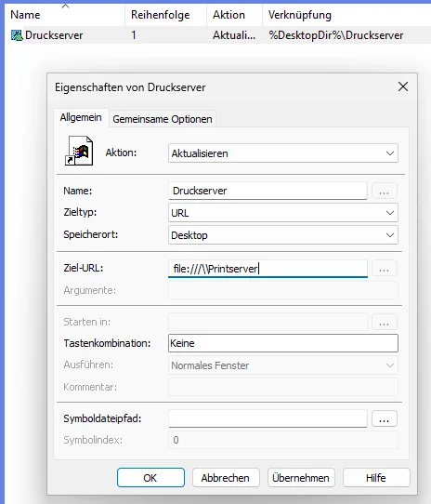
Task: Expand the Speicherort dropdown showing Desktop
Action: click(x=283, y=235)
